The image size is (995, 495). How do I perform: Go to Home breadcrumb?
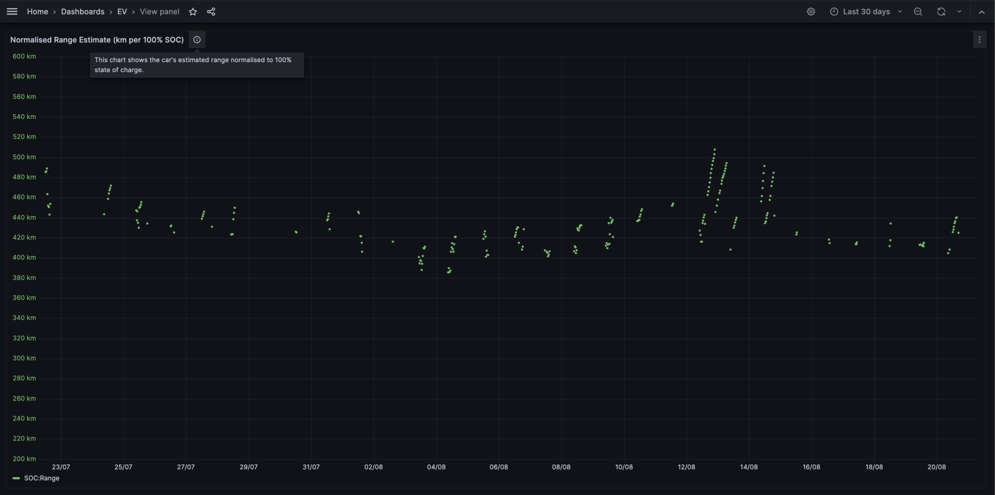(x=37, y=11)
